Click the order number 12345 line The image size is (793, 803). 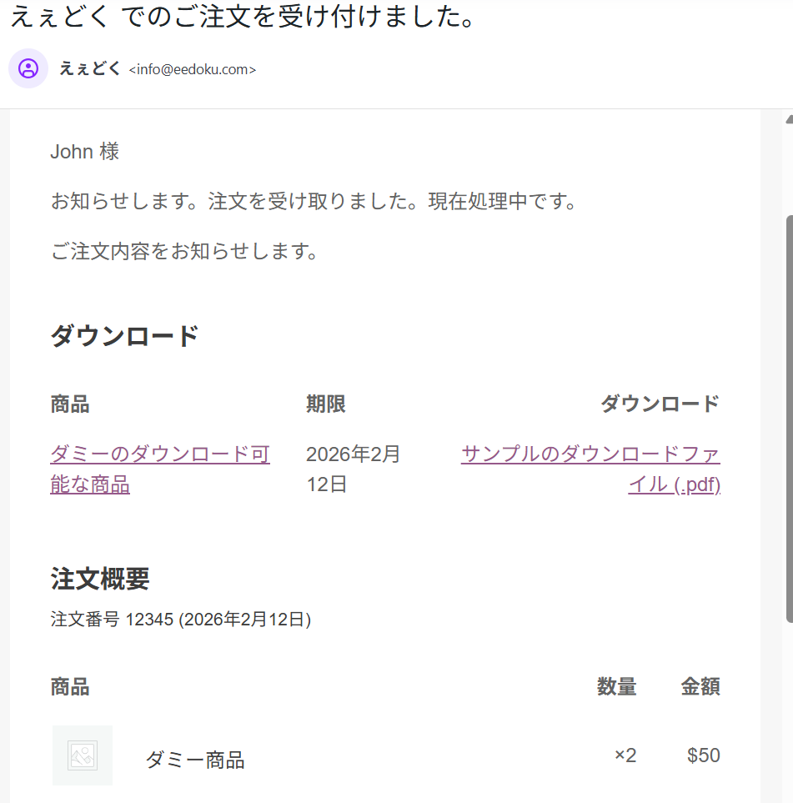point(180,620)
